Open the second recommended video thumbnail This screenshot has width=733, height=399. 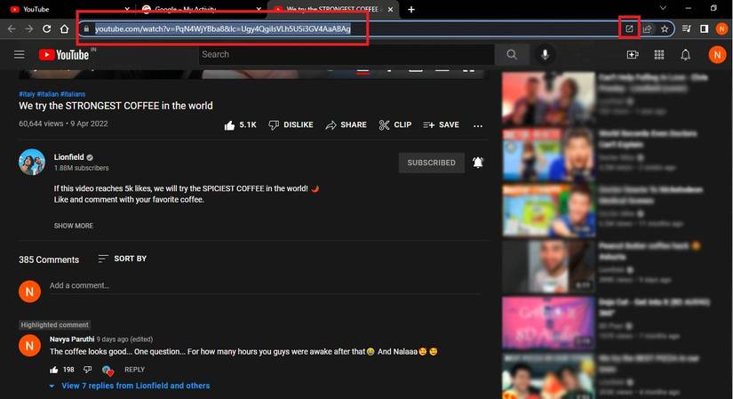coord(548,155)
